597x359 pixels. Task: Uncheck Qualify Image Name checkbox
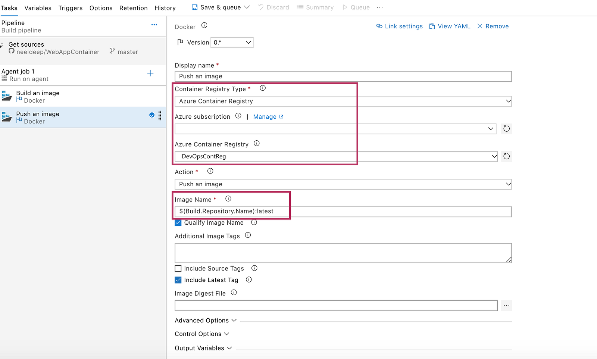(178, 223)
